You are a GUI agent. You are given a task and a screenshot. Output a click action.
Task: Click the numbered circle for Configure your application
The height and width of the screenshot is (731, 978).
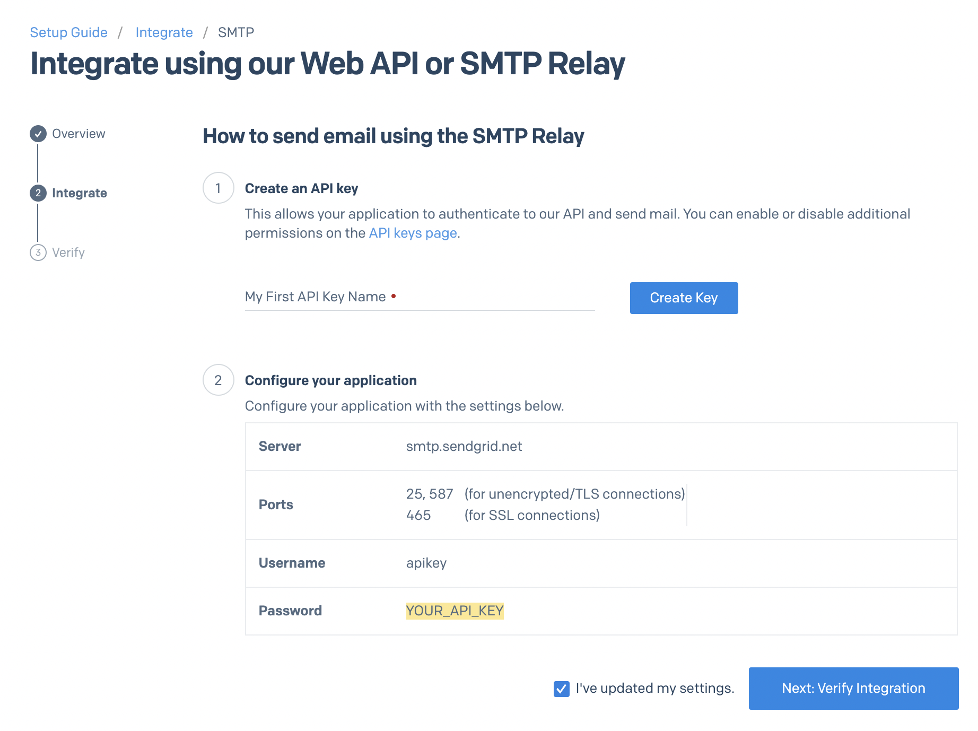coord(217,380)
